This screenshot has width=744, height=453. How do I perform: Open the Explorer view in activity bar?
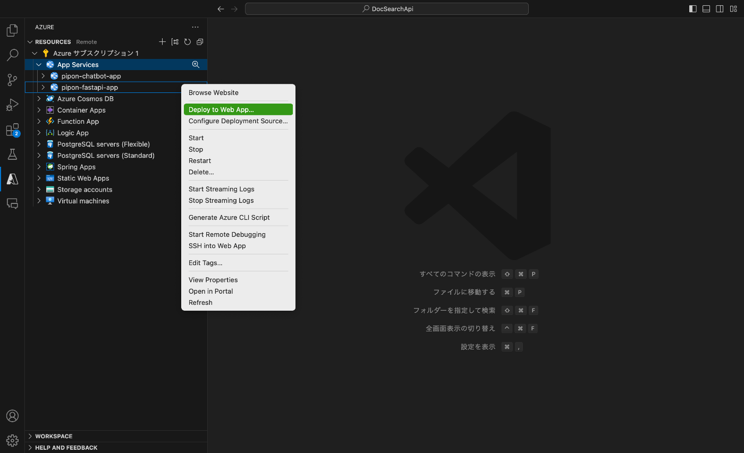[x=12, y=30]
